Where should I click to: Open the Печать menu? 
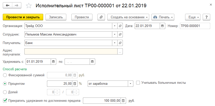pos(163,17)
